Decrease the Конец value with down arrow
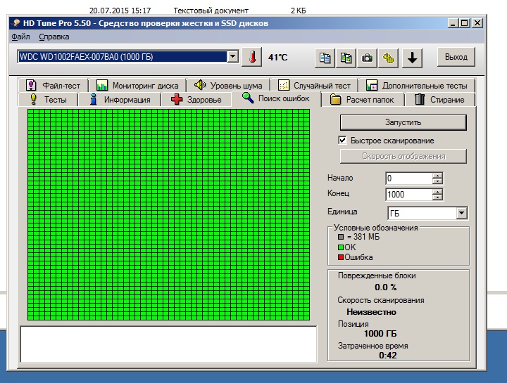The height and width of the screenshot is (383, 507). click(437, 197)
